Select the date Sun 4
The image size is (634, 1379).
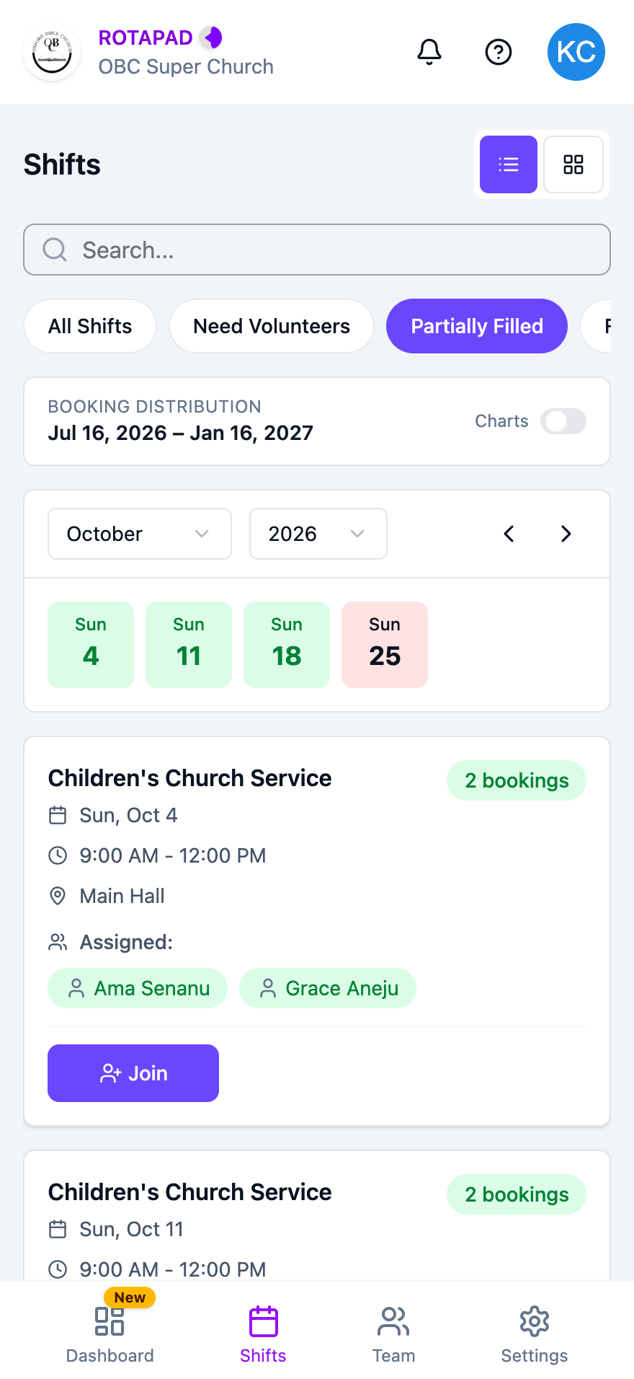(91, 645)
